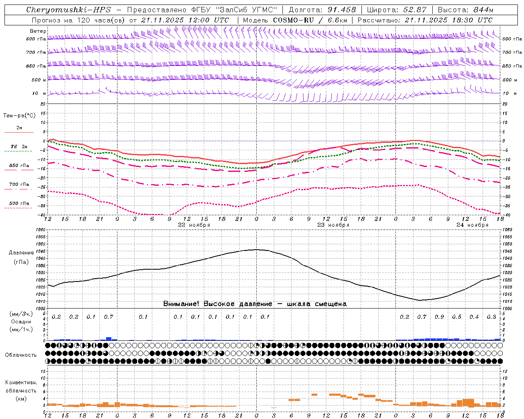Click the 850 гПа temperature legend line sample
Viewport: 524px width, 419px height.
click(x=19, y=170)
